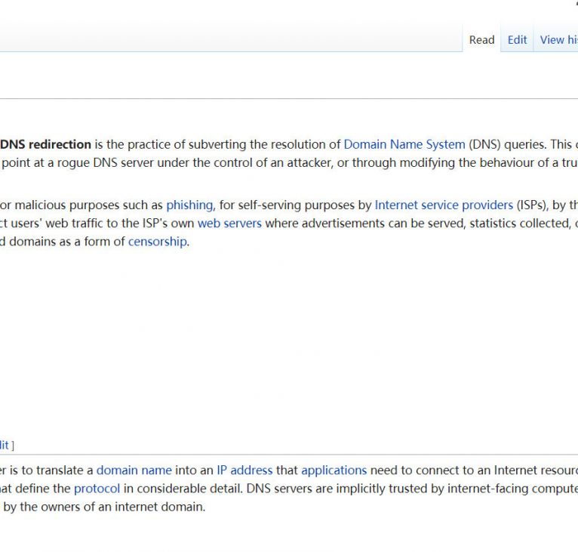Go to the web servers link
This screenshot has height=552, width=578.
tap(229, 224)
